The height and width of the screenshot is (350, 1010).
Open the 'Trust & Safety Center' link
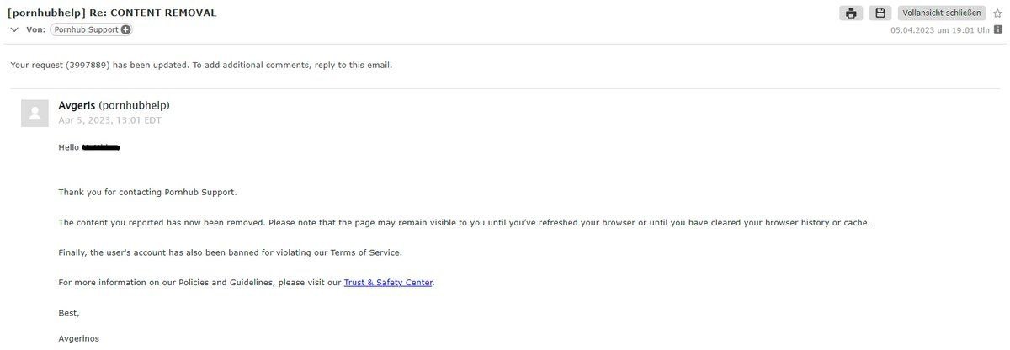pyautogui.click(x=388, y=283)
